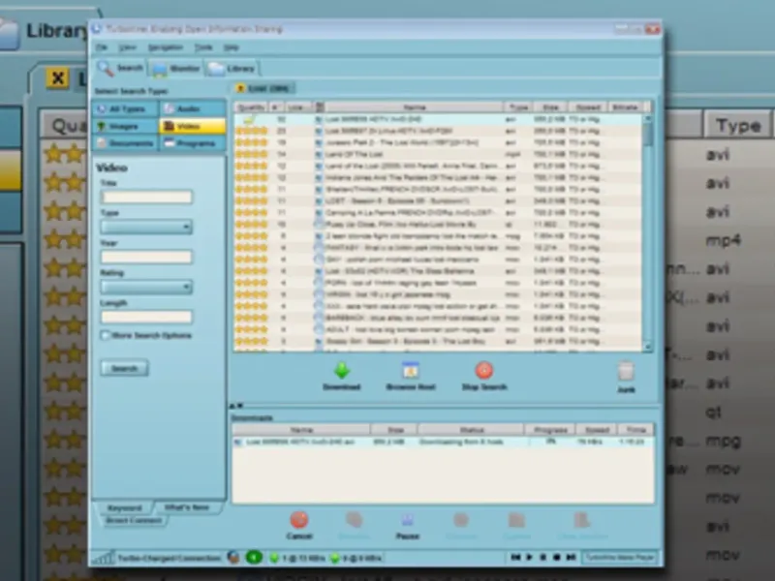Click the greyed-out Explore folder icon in downloads
The image size is (775, 581).
coord(516,520)
